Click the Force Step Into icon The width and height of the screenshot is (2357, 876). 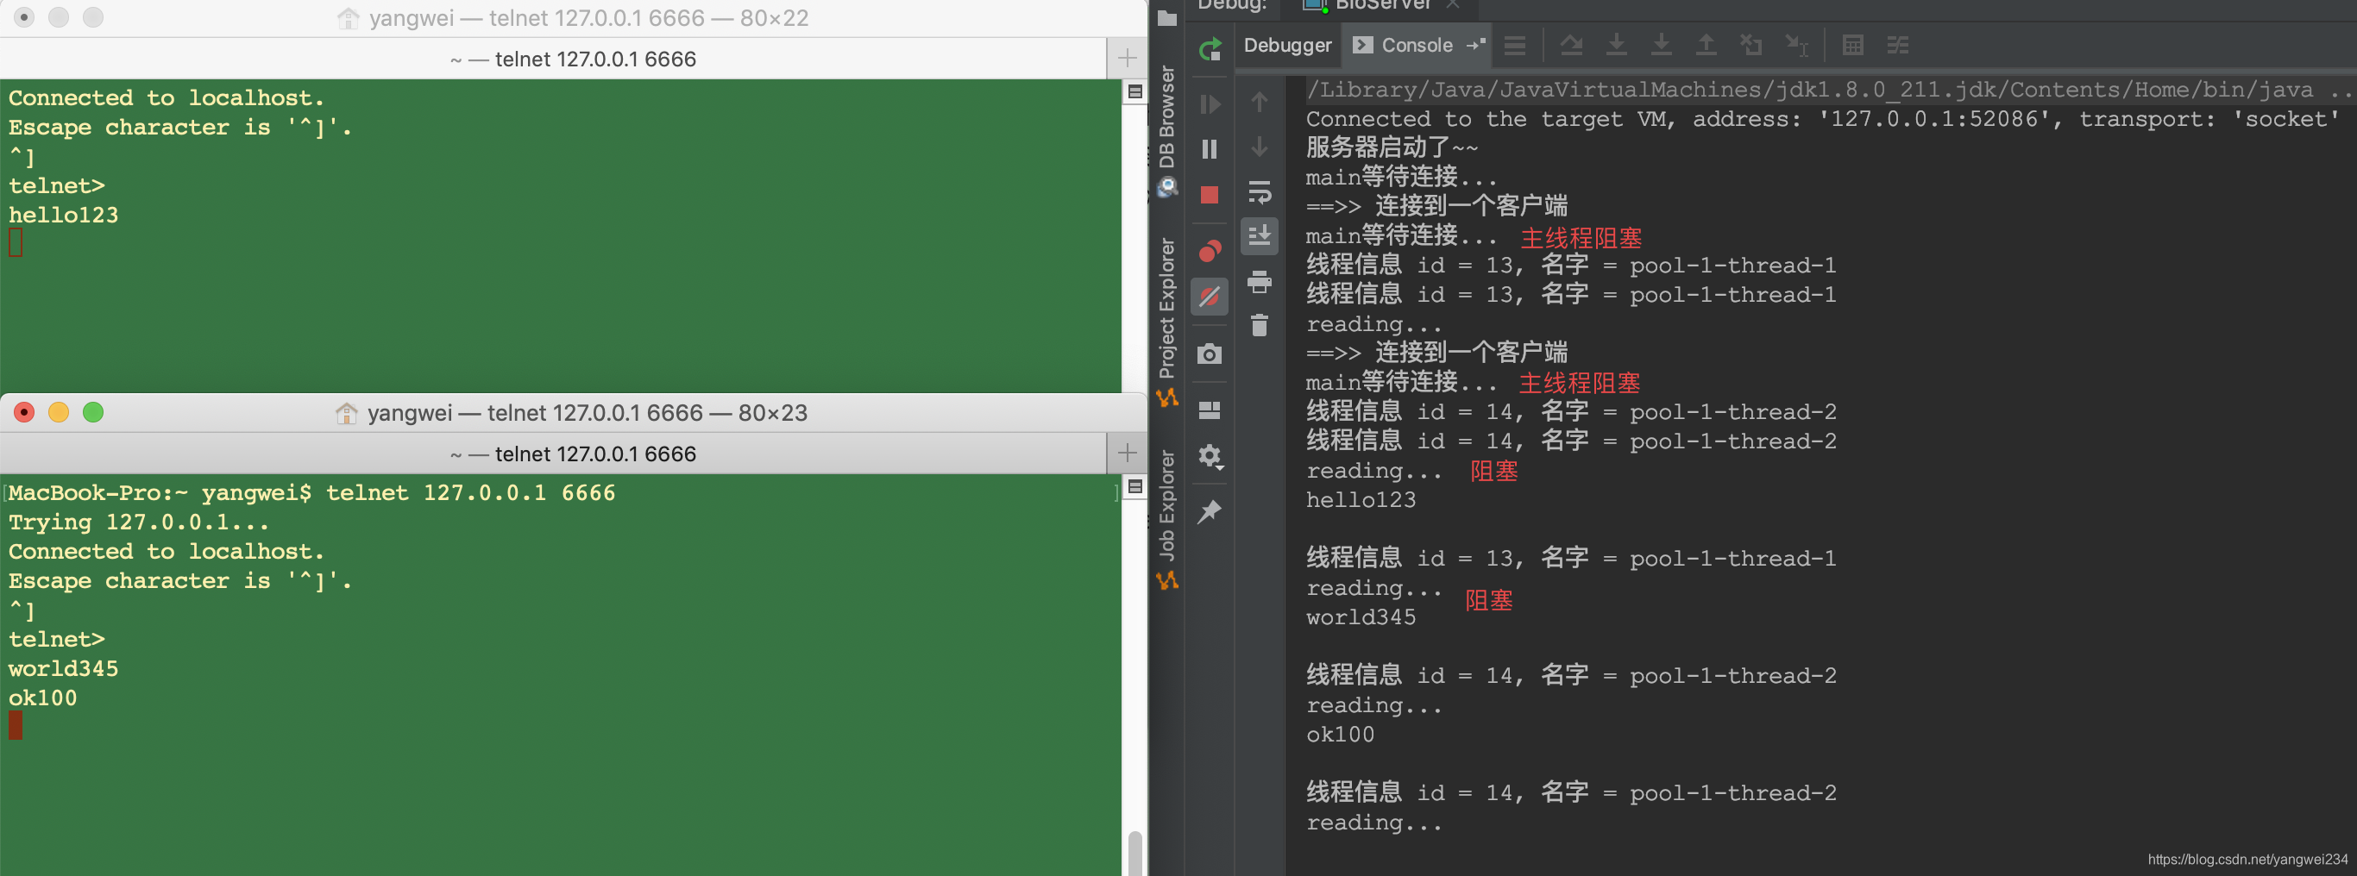(x=1662, y=46)
